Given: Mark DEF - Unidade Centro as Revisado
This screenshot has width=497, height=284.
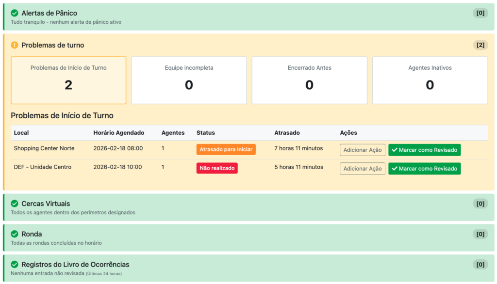Looking at the screenshot, I should coord(424,169).
